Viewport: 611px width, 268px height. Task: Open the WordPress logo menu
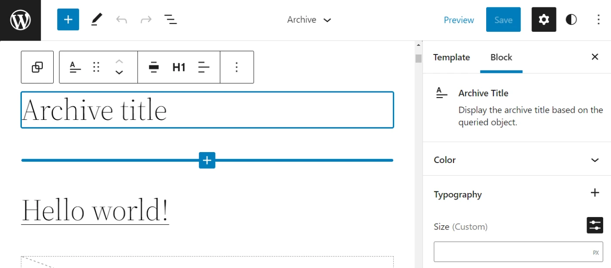coord(20,20)
